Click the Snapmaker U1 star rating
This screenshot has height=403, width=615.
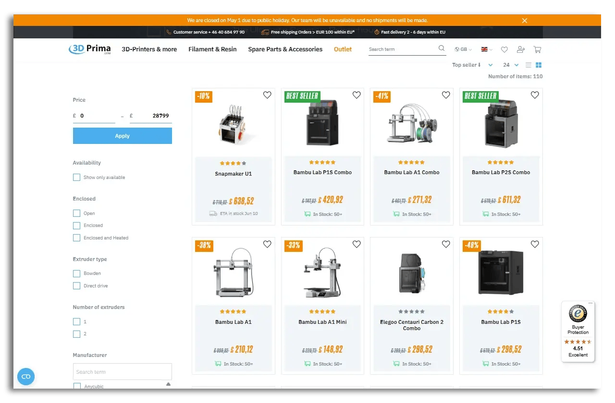234,163
